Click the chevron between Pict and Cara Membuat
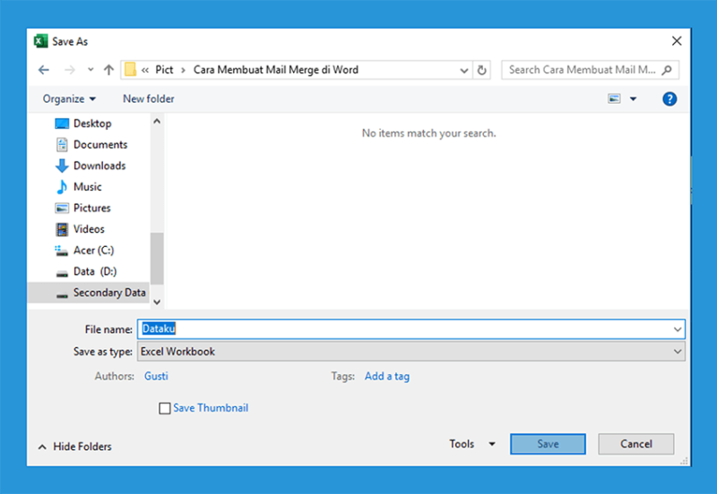 point(183,71)
